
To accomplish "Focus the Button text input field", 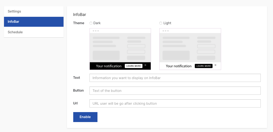I will tap(175, 91).
